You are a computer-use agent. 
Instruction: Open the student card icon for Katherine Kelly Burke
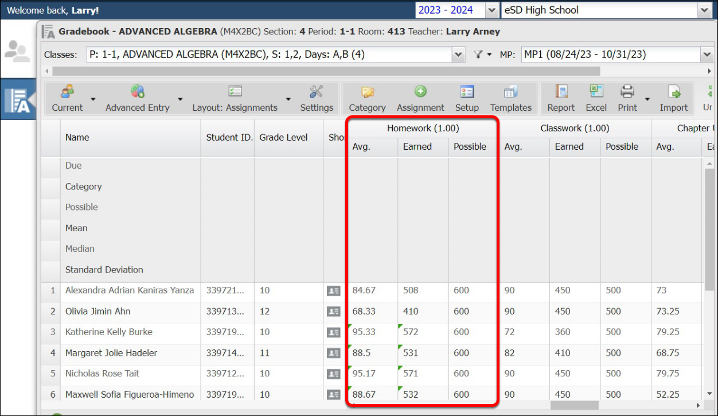333,332
